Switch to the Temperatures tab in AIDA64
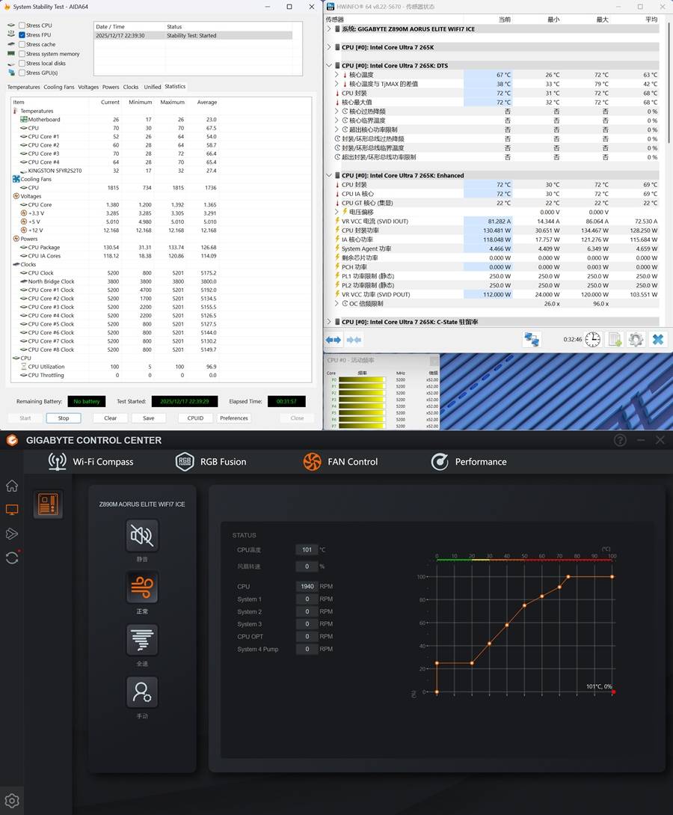 tap(23, 87)
